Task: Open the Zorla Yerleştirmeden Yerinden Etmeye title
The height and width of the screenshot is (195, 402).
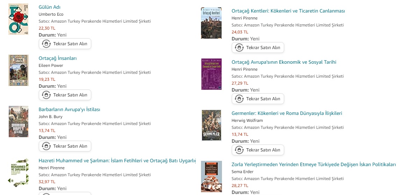Action: [314, 164]
